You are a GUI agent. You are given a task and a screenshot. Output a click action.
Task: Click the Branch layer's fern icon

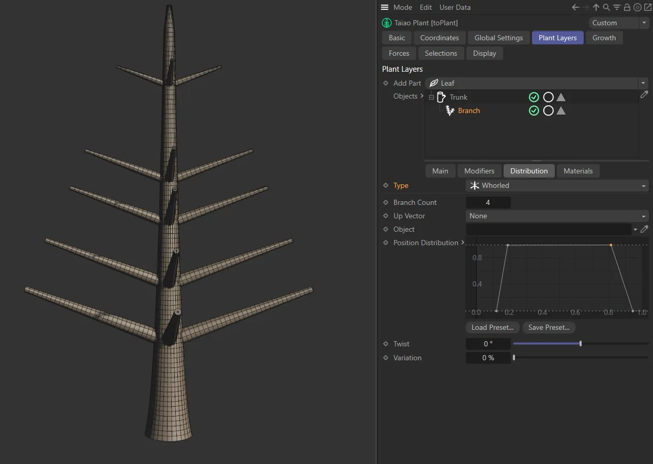tap(449, 110)
